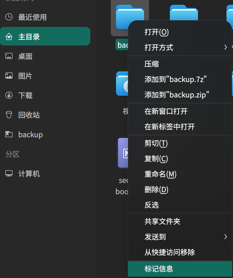Select the folder icon above the 视 label

122,84
